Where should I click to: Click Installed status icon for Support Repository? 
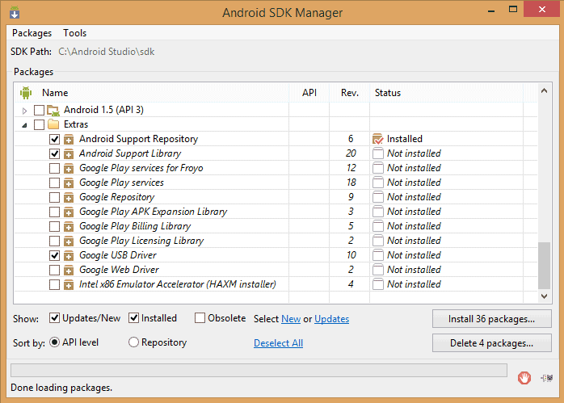tap(378, 139)
